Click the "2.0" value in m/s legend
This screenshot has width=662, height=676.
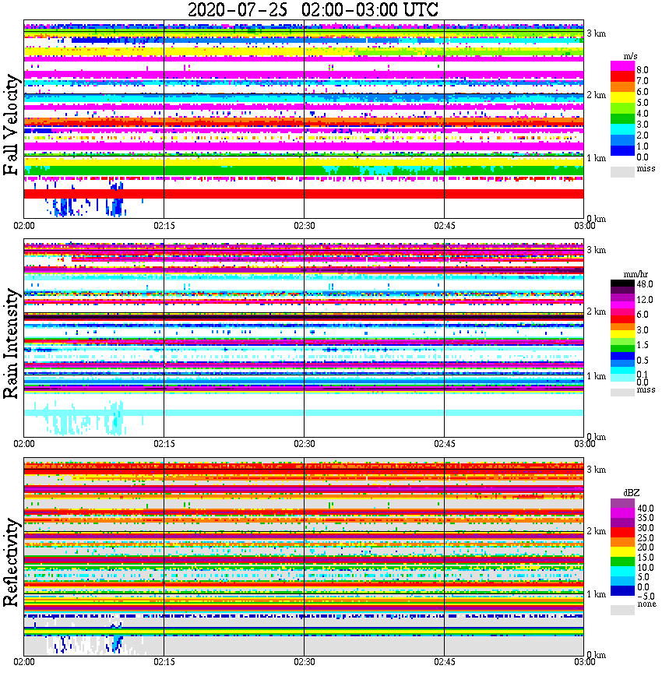[643, 136]
